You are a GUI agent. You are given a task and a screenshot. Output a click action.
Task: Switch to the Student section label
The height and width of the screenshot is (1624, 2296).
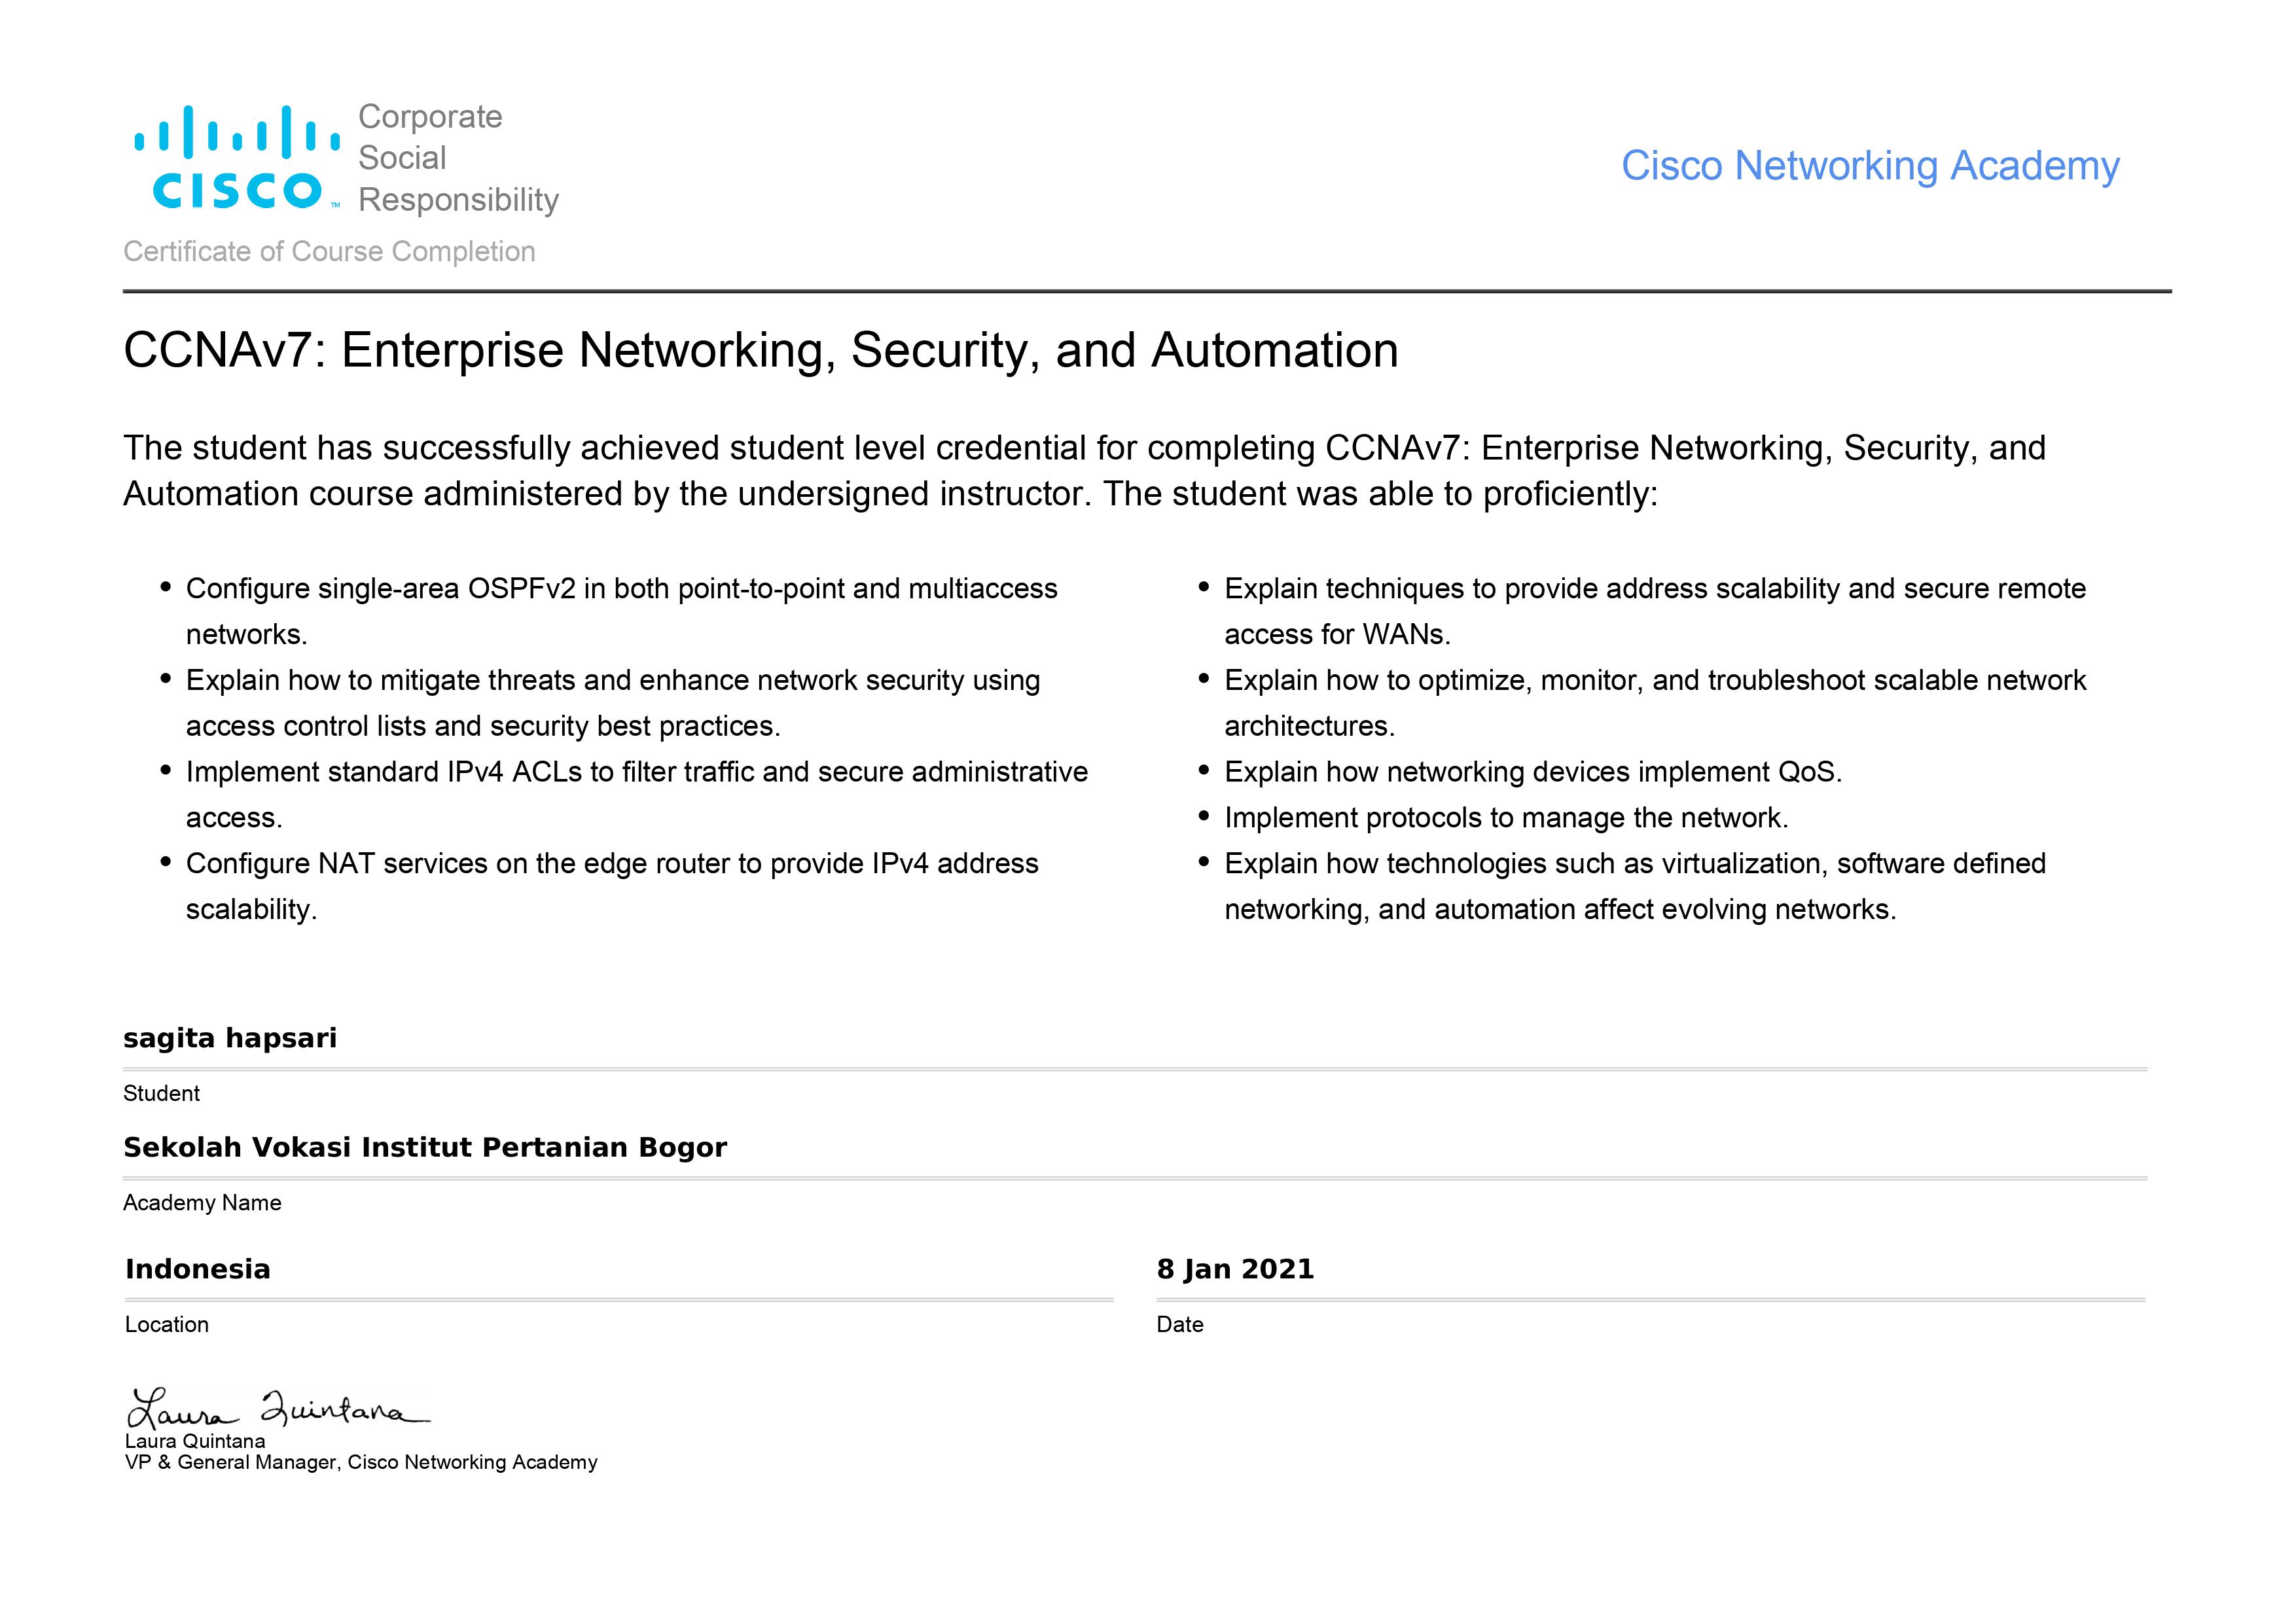pos(162,1093)
